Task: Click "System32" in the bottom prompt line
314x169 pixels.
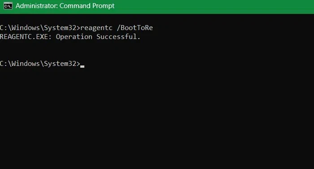Action: [x=60, y=64]
